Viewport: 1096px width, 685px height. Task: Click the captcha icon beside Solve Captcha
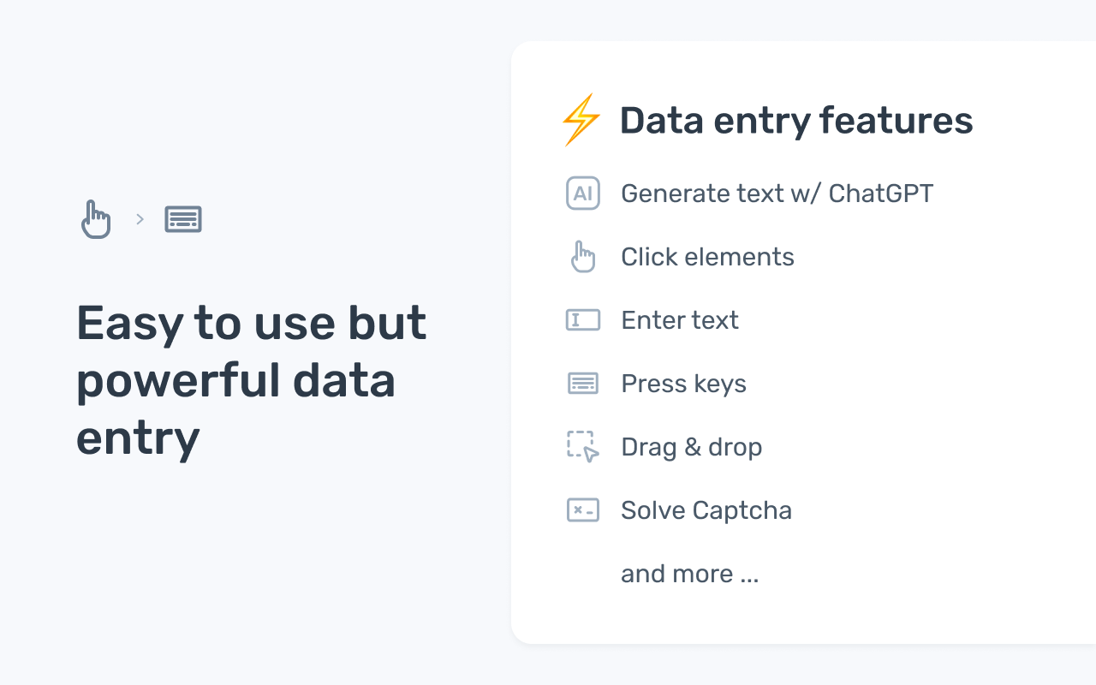pyautogui.click(x=583, y=510)
